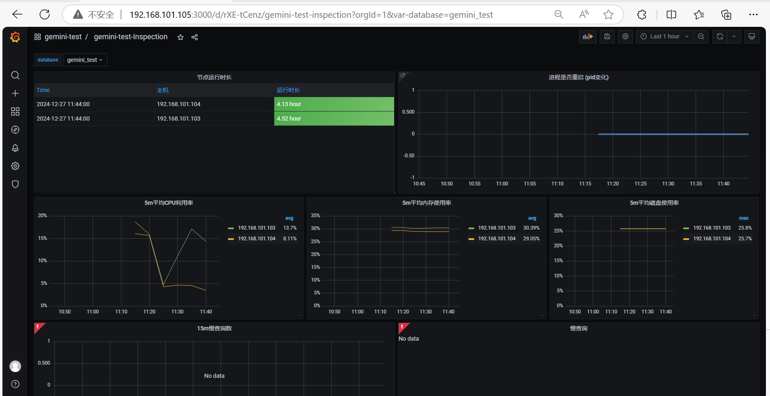Open the 5m平均内存使用率 panel title menu
Viewport: 770px width, 396px height.
click(x=427, y=203)
